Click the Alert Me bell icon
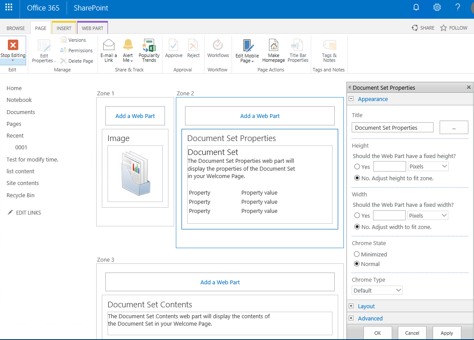 pyautogui.click(x=128, y=45)
